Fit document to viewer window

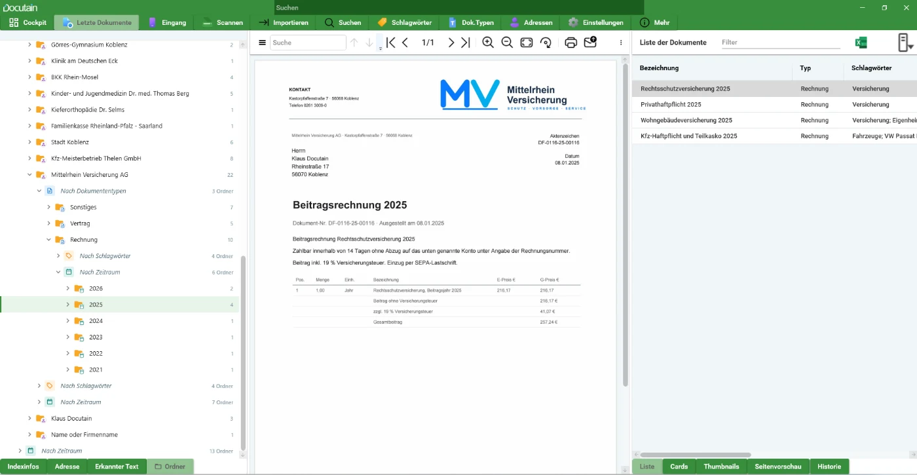(527, 43)
